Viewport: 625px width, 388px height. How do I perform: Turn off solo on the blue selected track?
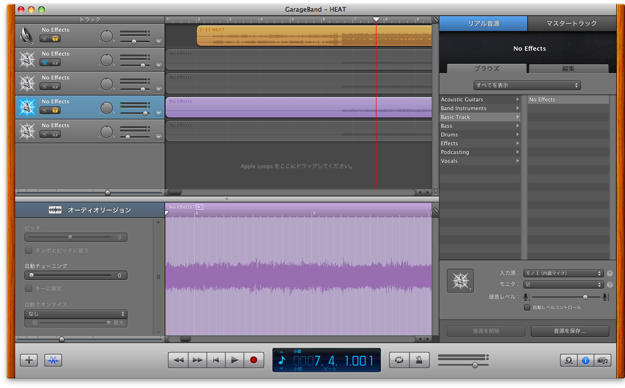(56, 110)
